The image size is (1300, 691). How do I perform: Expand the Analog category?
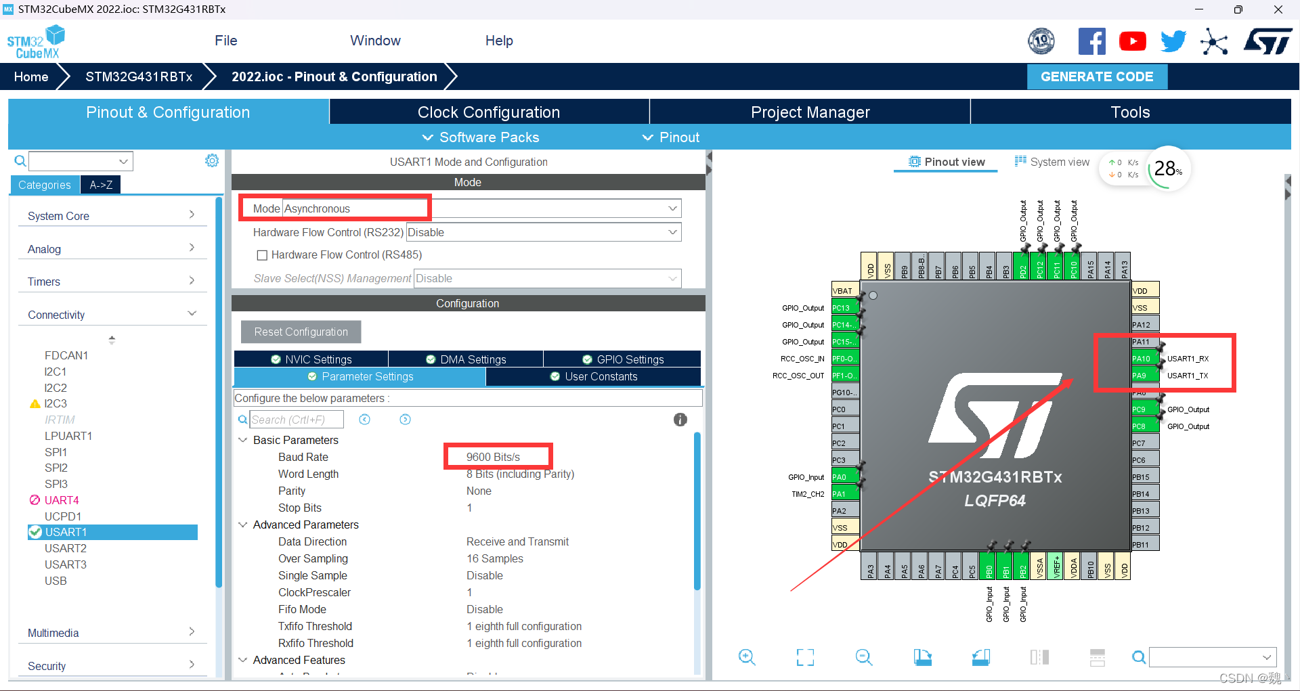coord(112,249)
